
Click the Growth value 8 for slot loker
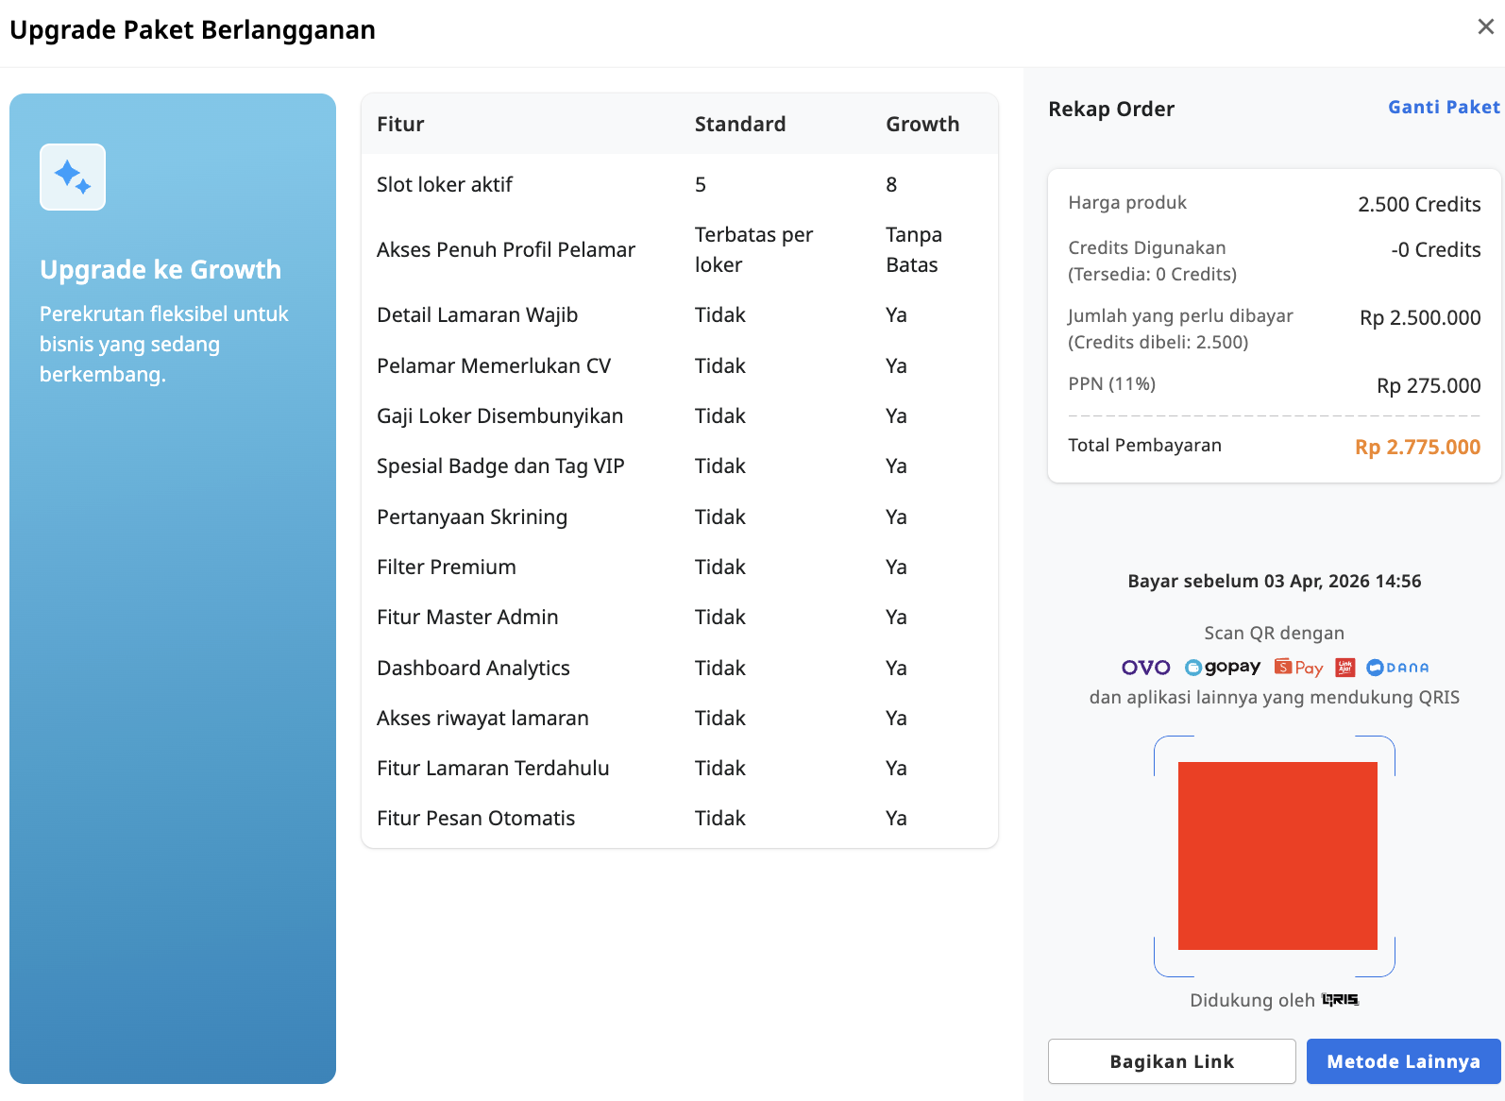891,184
